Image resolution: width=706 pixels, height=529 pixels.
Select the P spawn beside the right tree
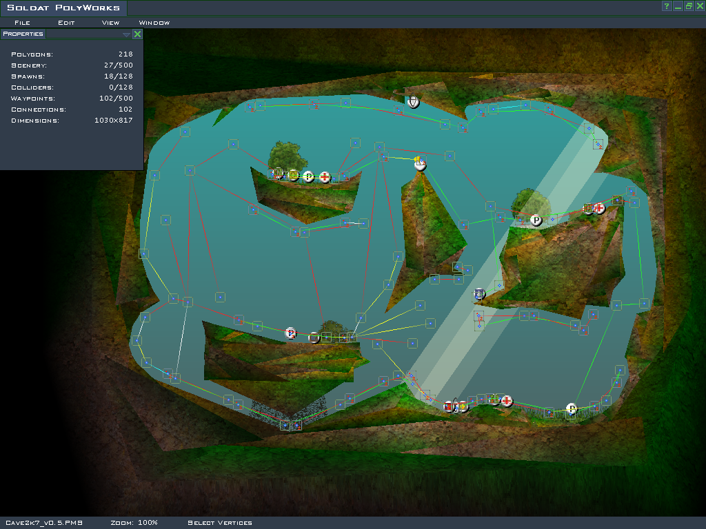pyautogui.click(x=536, y=220)
